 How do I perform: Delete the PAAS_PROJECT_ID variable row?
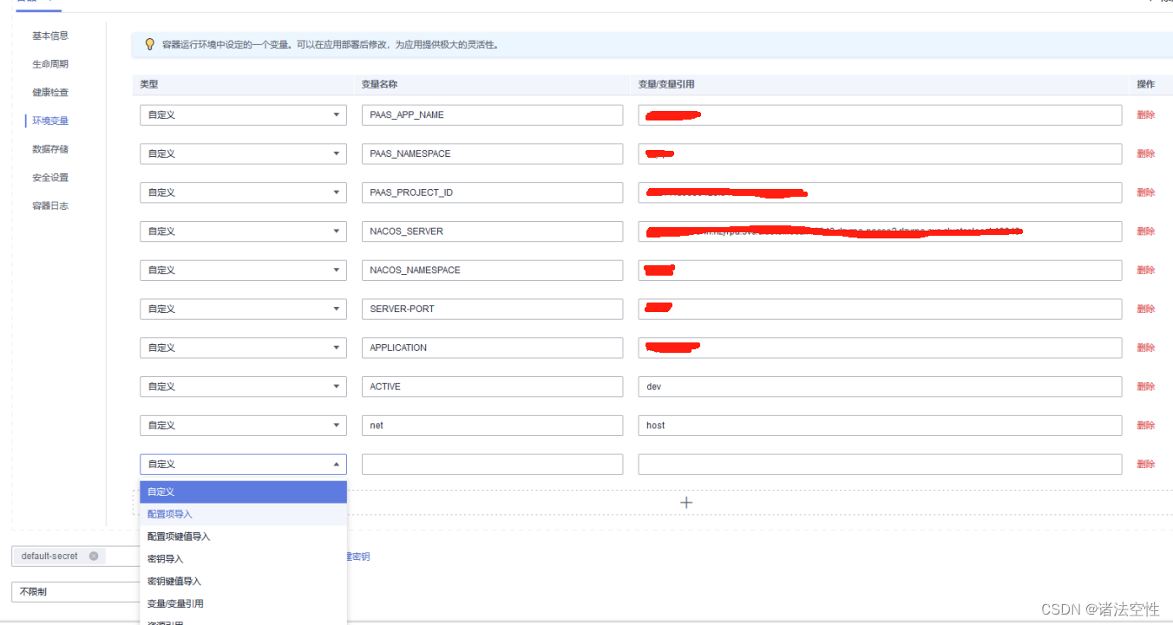tap(1146, 192)
